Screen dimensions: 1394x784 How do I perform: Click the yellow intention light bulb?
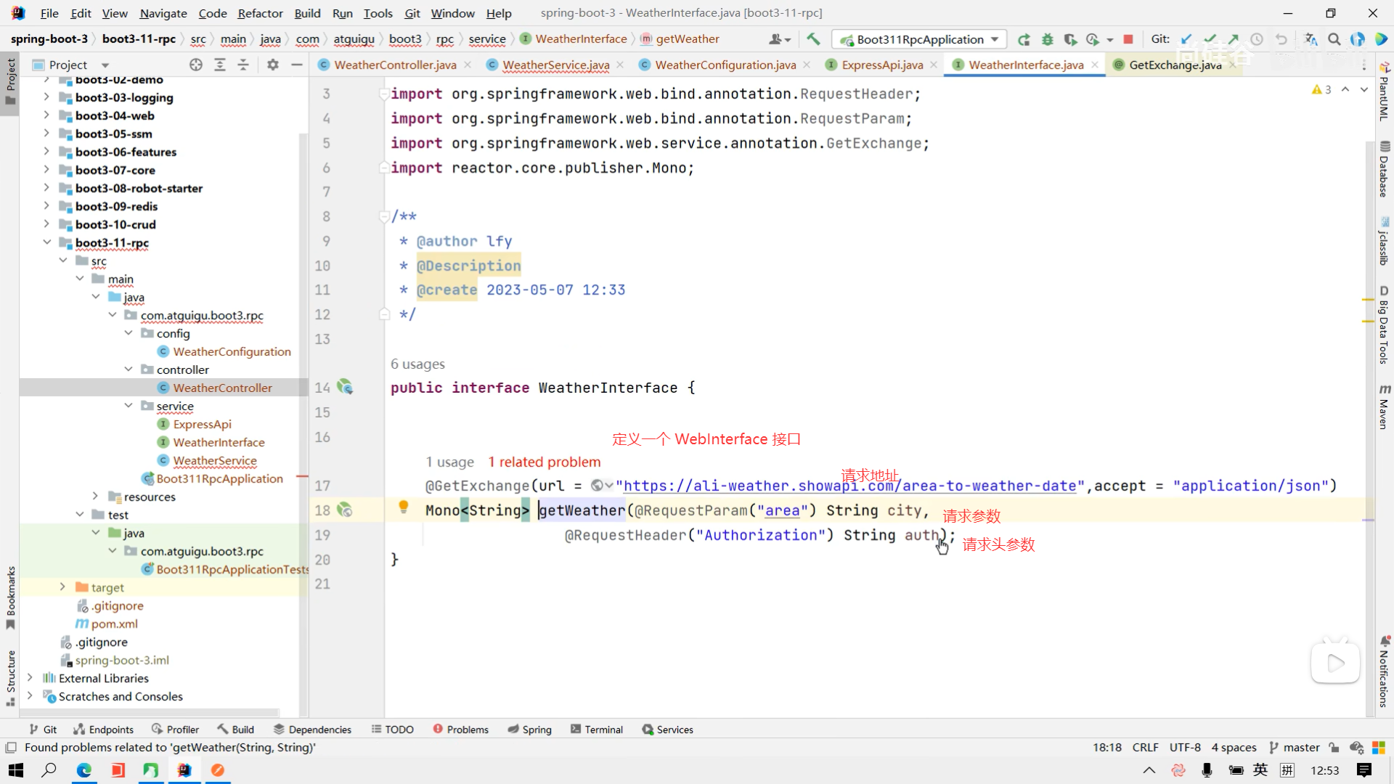404,507
